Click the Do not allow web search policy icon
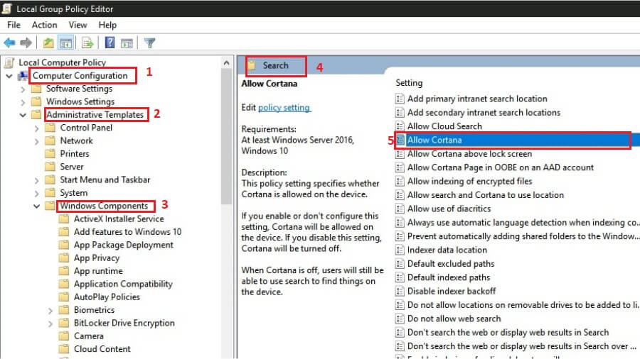Screen dimensions: 640x359 click(x=400, y=319)
